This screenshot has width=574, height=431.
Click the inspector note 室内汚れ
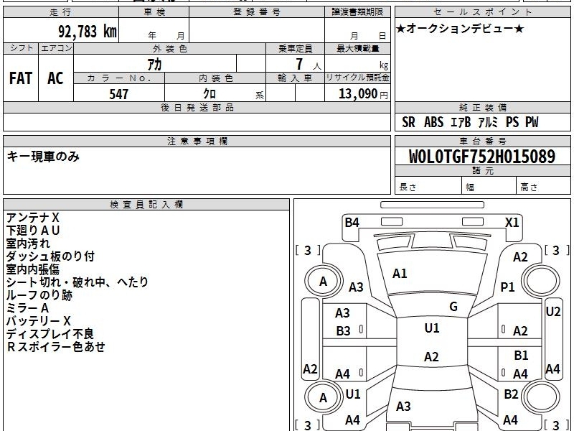click(28, 244)
